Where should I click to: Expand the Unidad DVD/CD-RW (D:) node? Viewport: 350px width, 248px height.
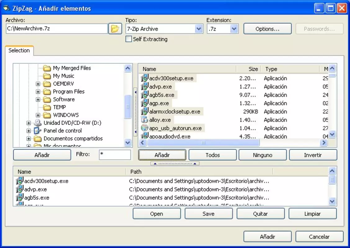29,123
